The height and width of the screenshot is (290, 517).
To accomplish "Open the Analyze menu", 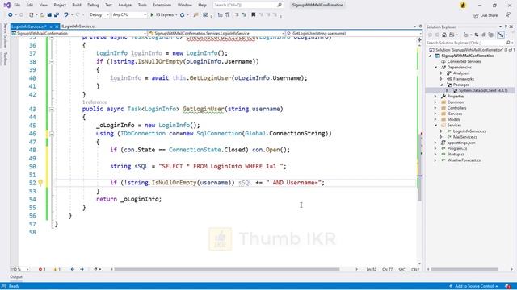I will (x=124, y=6).
